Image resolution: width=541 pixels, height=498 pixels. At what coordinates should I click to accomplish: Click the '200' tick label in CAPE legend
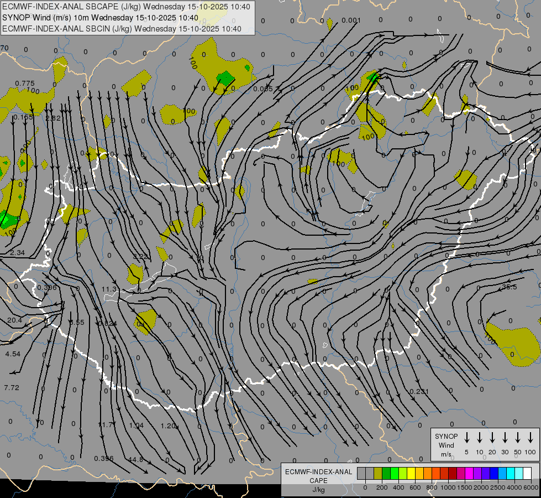382,487
